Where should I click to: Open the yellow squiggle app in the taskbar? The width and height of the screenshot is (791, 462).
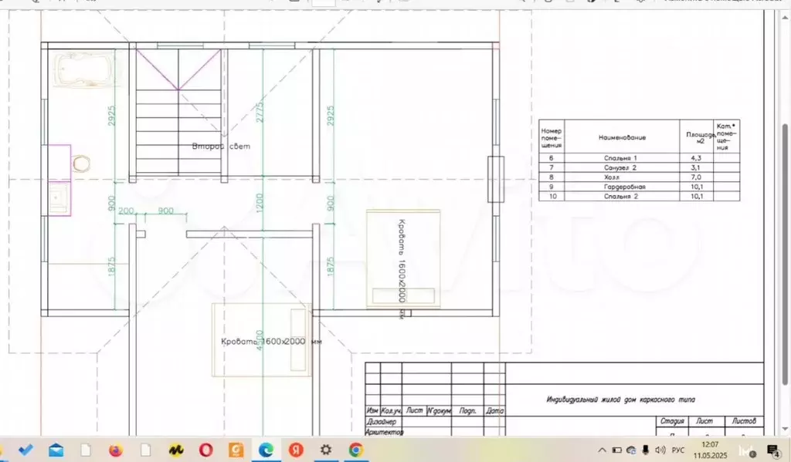(176, 450)
